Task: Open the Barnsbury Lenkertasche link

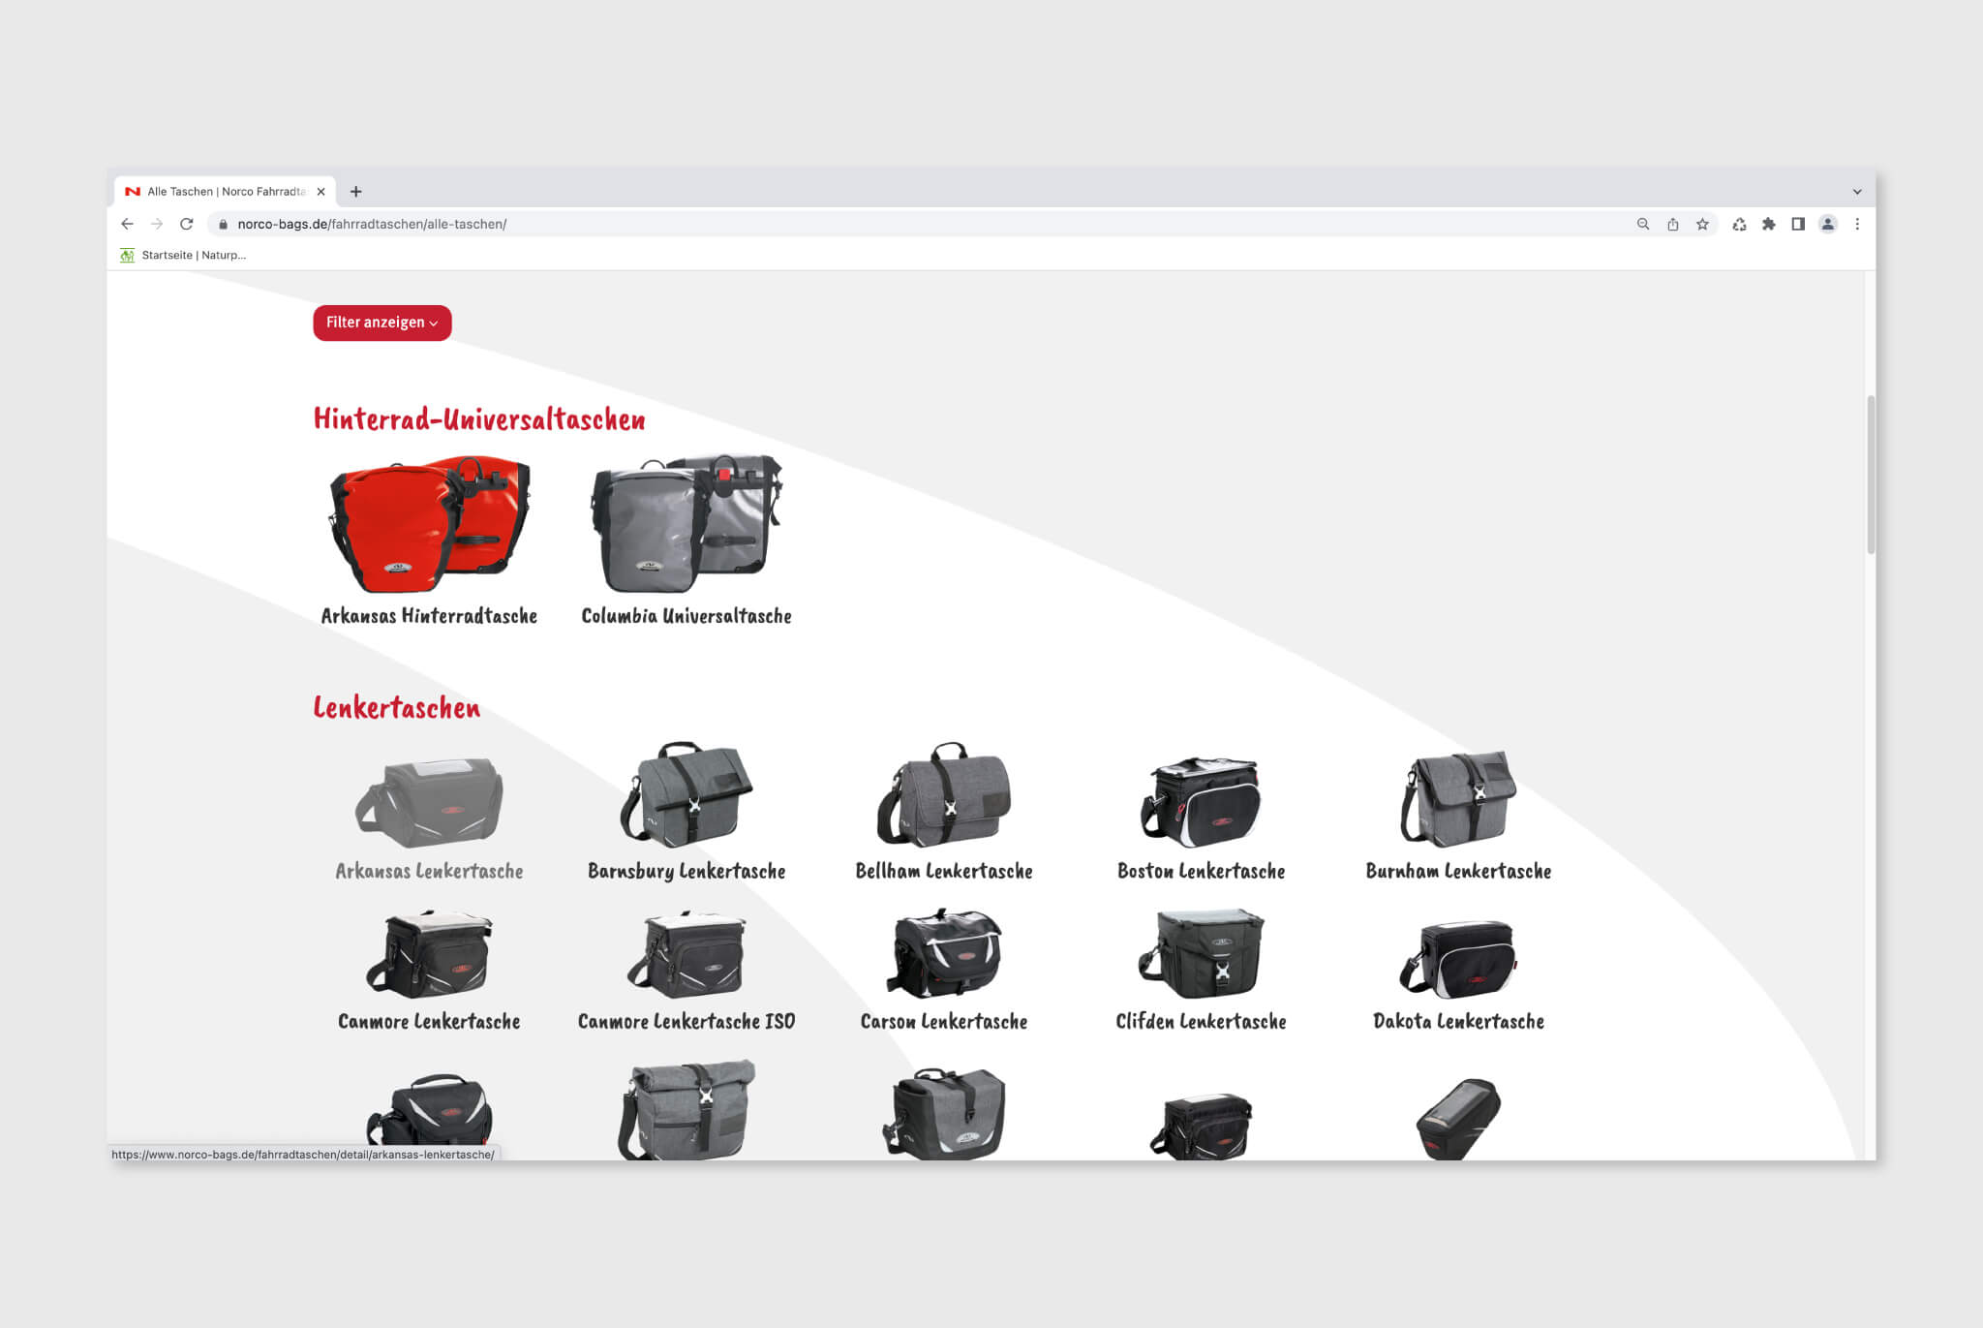Action: click(x=686, y=871)
